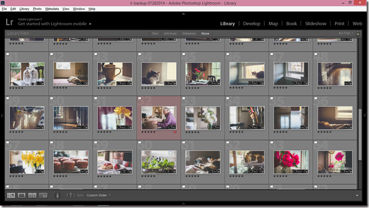Toggle the flag on selected photo 52
The width and height of the screenshot is (369, 208).
click(140, 98)
